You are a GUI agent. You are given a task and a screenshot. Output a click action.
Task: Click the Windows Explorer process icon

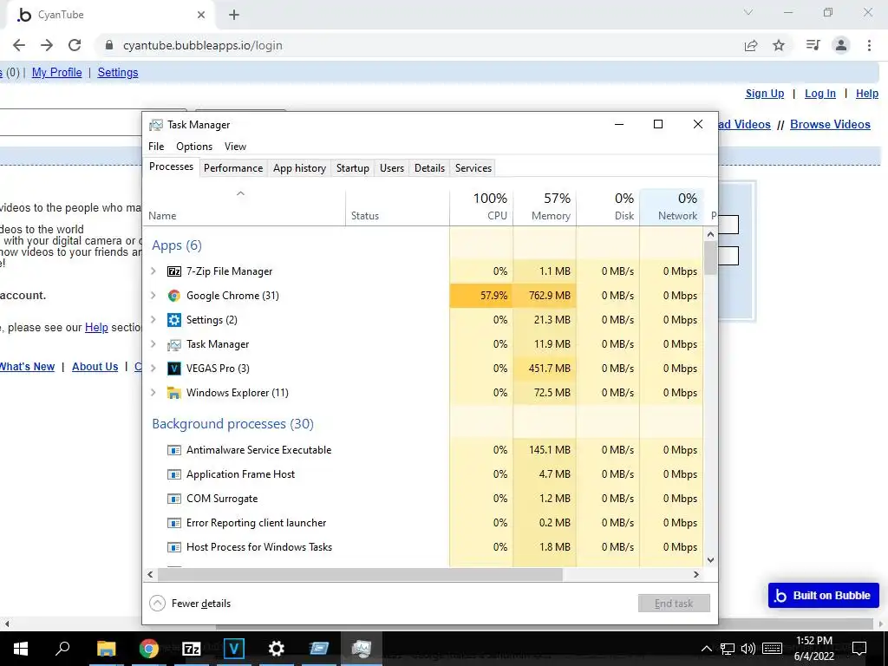(x=173, y=393)
